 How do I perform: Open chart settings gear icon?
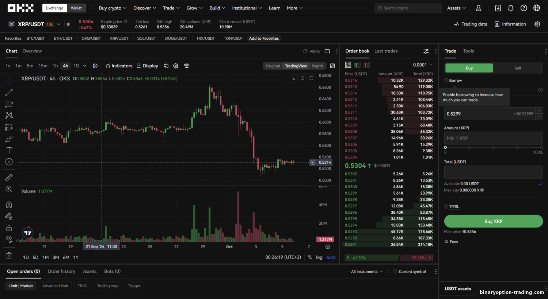176,66
